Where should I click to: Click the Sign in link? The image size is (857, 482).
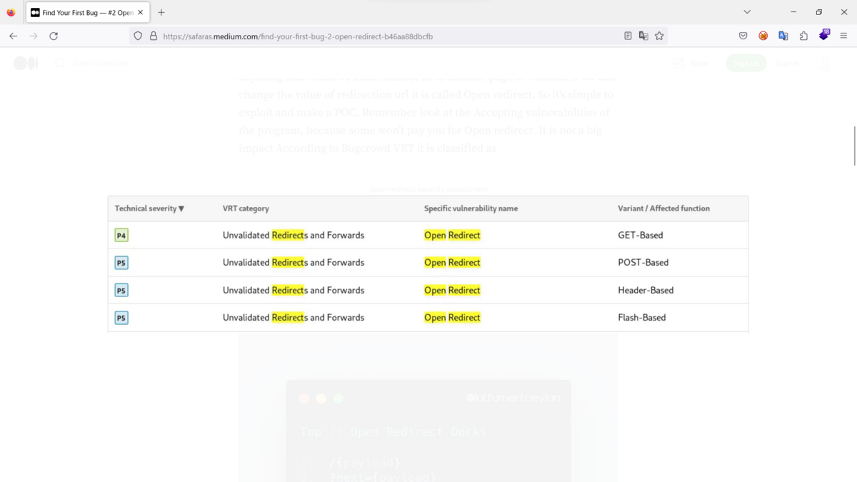pyautogui.click(x=787, y=64)
